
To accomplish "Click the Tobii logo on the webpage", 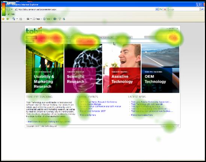I will pyautogui.click(x=34, y=30).
